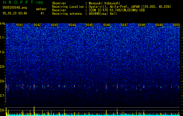The height and width of the screenshot is (116, 183).
Task: Click the Ogata-vill. Akita-Pref. JAPAN location text
Action: click(x=130, y=7)
